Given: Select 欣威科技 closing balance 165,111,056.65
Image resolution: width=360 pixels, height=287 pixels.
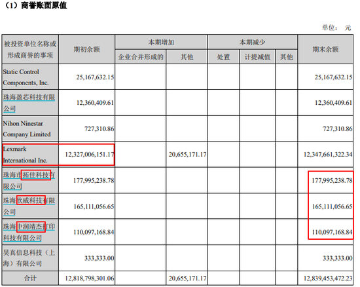Looking at the screenshot, I should pos(332,206).
